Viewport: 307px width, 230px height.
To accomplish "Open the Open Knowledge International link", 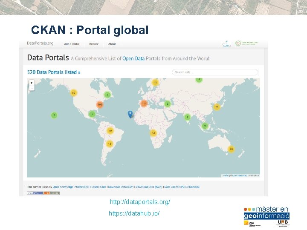I will point(71,187).
